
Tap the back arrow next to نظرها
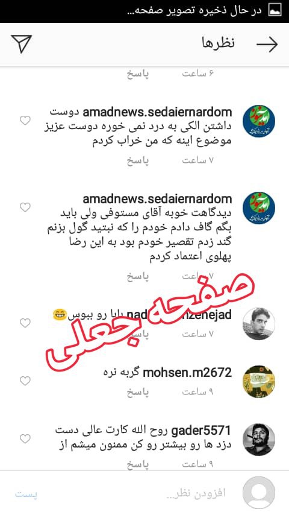coord(267,45)
